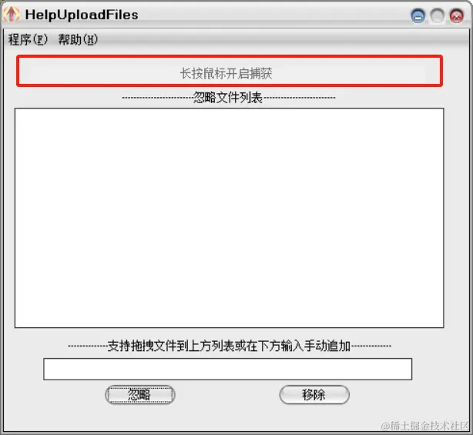Click inside the empty ignore file list box
This screenshot has height=435, width=473.
tap(230, 218)
